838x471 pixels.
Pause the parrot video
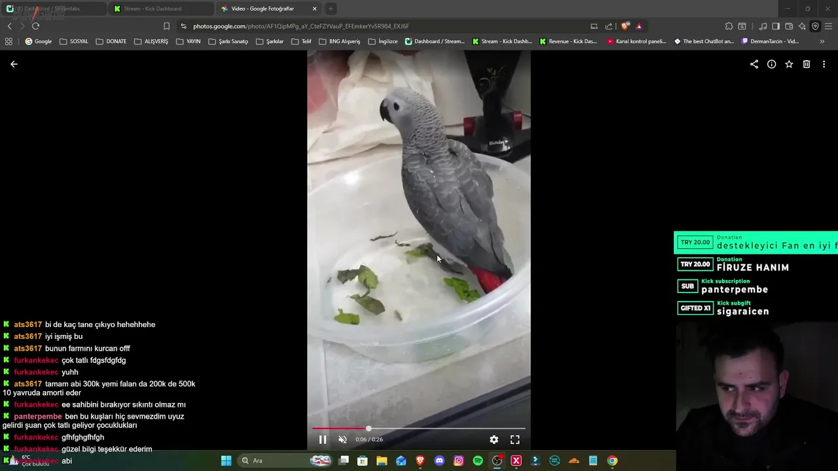323,440
